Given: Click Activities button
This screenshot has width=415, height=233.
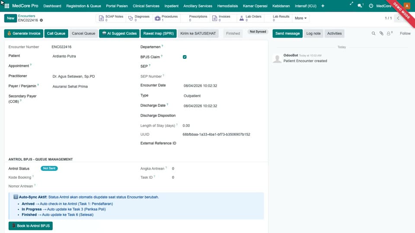Looking at the screenshot, I should click(x=334, y=33).
